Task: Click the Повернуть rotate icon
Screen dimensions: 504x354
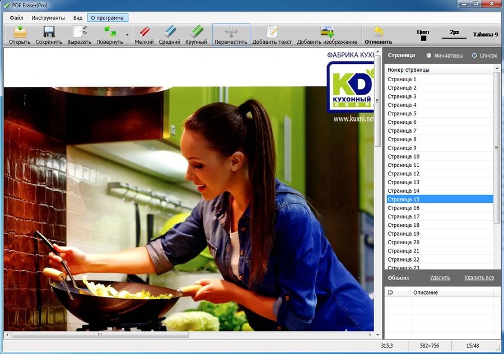Action: tap(110, 32)
